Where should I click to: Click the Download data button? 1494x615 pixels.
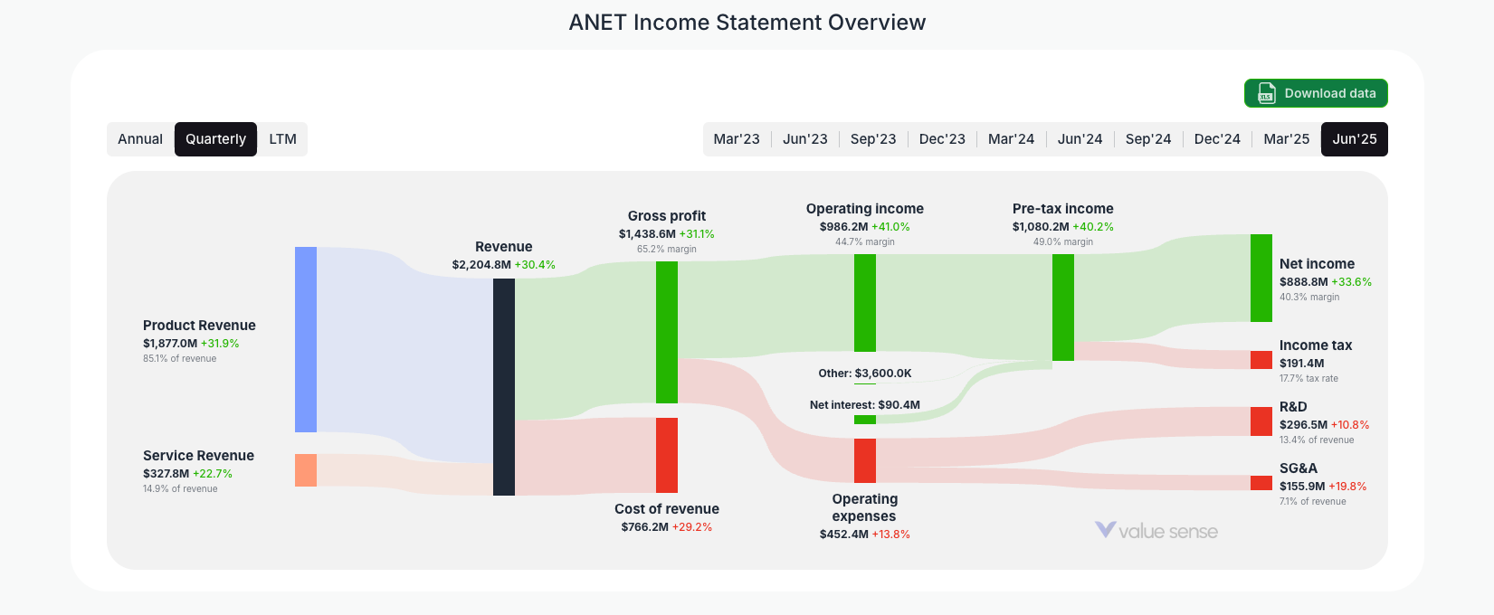(1316, 93)
